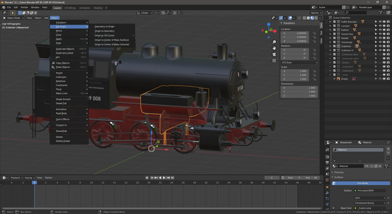Click the play animation button in timeline
392x214 pixels.
164,177
